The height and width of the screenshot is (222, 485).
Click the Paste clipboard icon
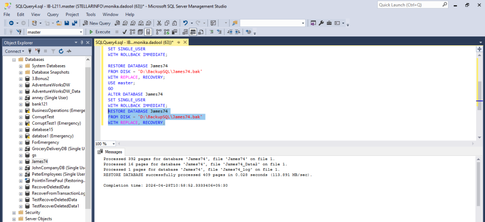pos(174,23)
